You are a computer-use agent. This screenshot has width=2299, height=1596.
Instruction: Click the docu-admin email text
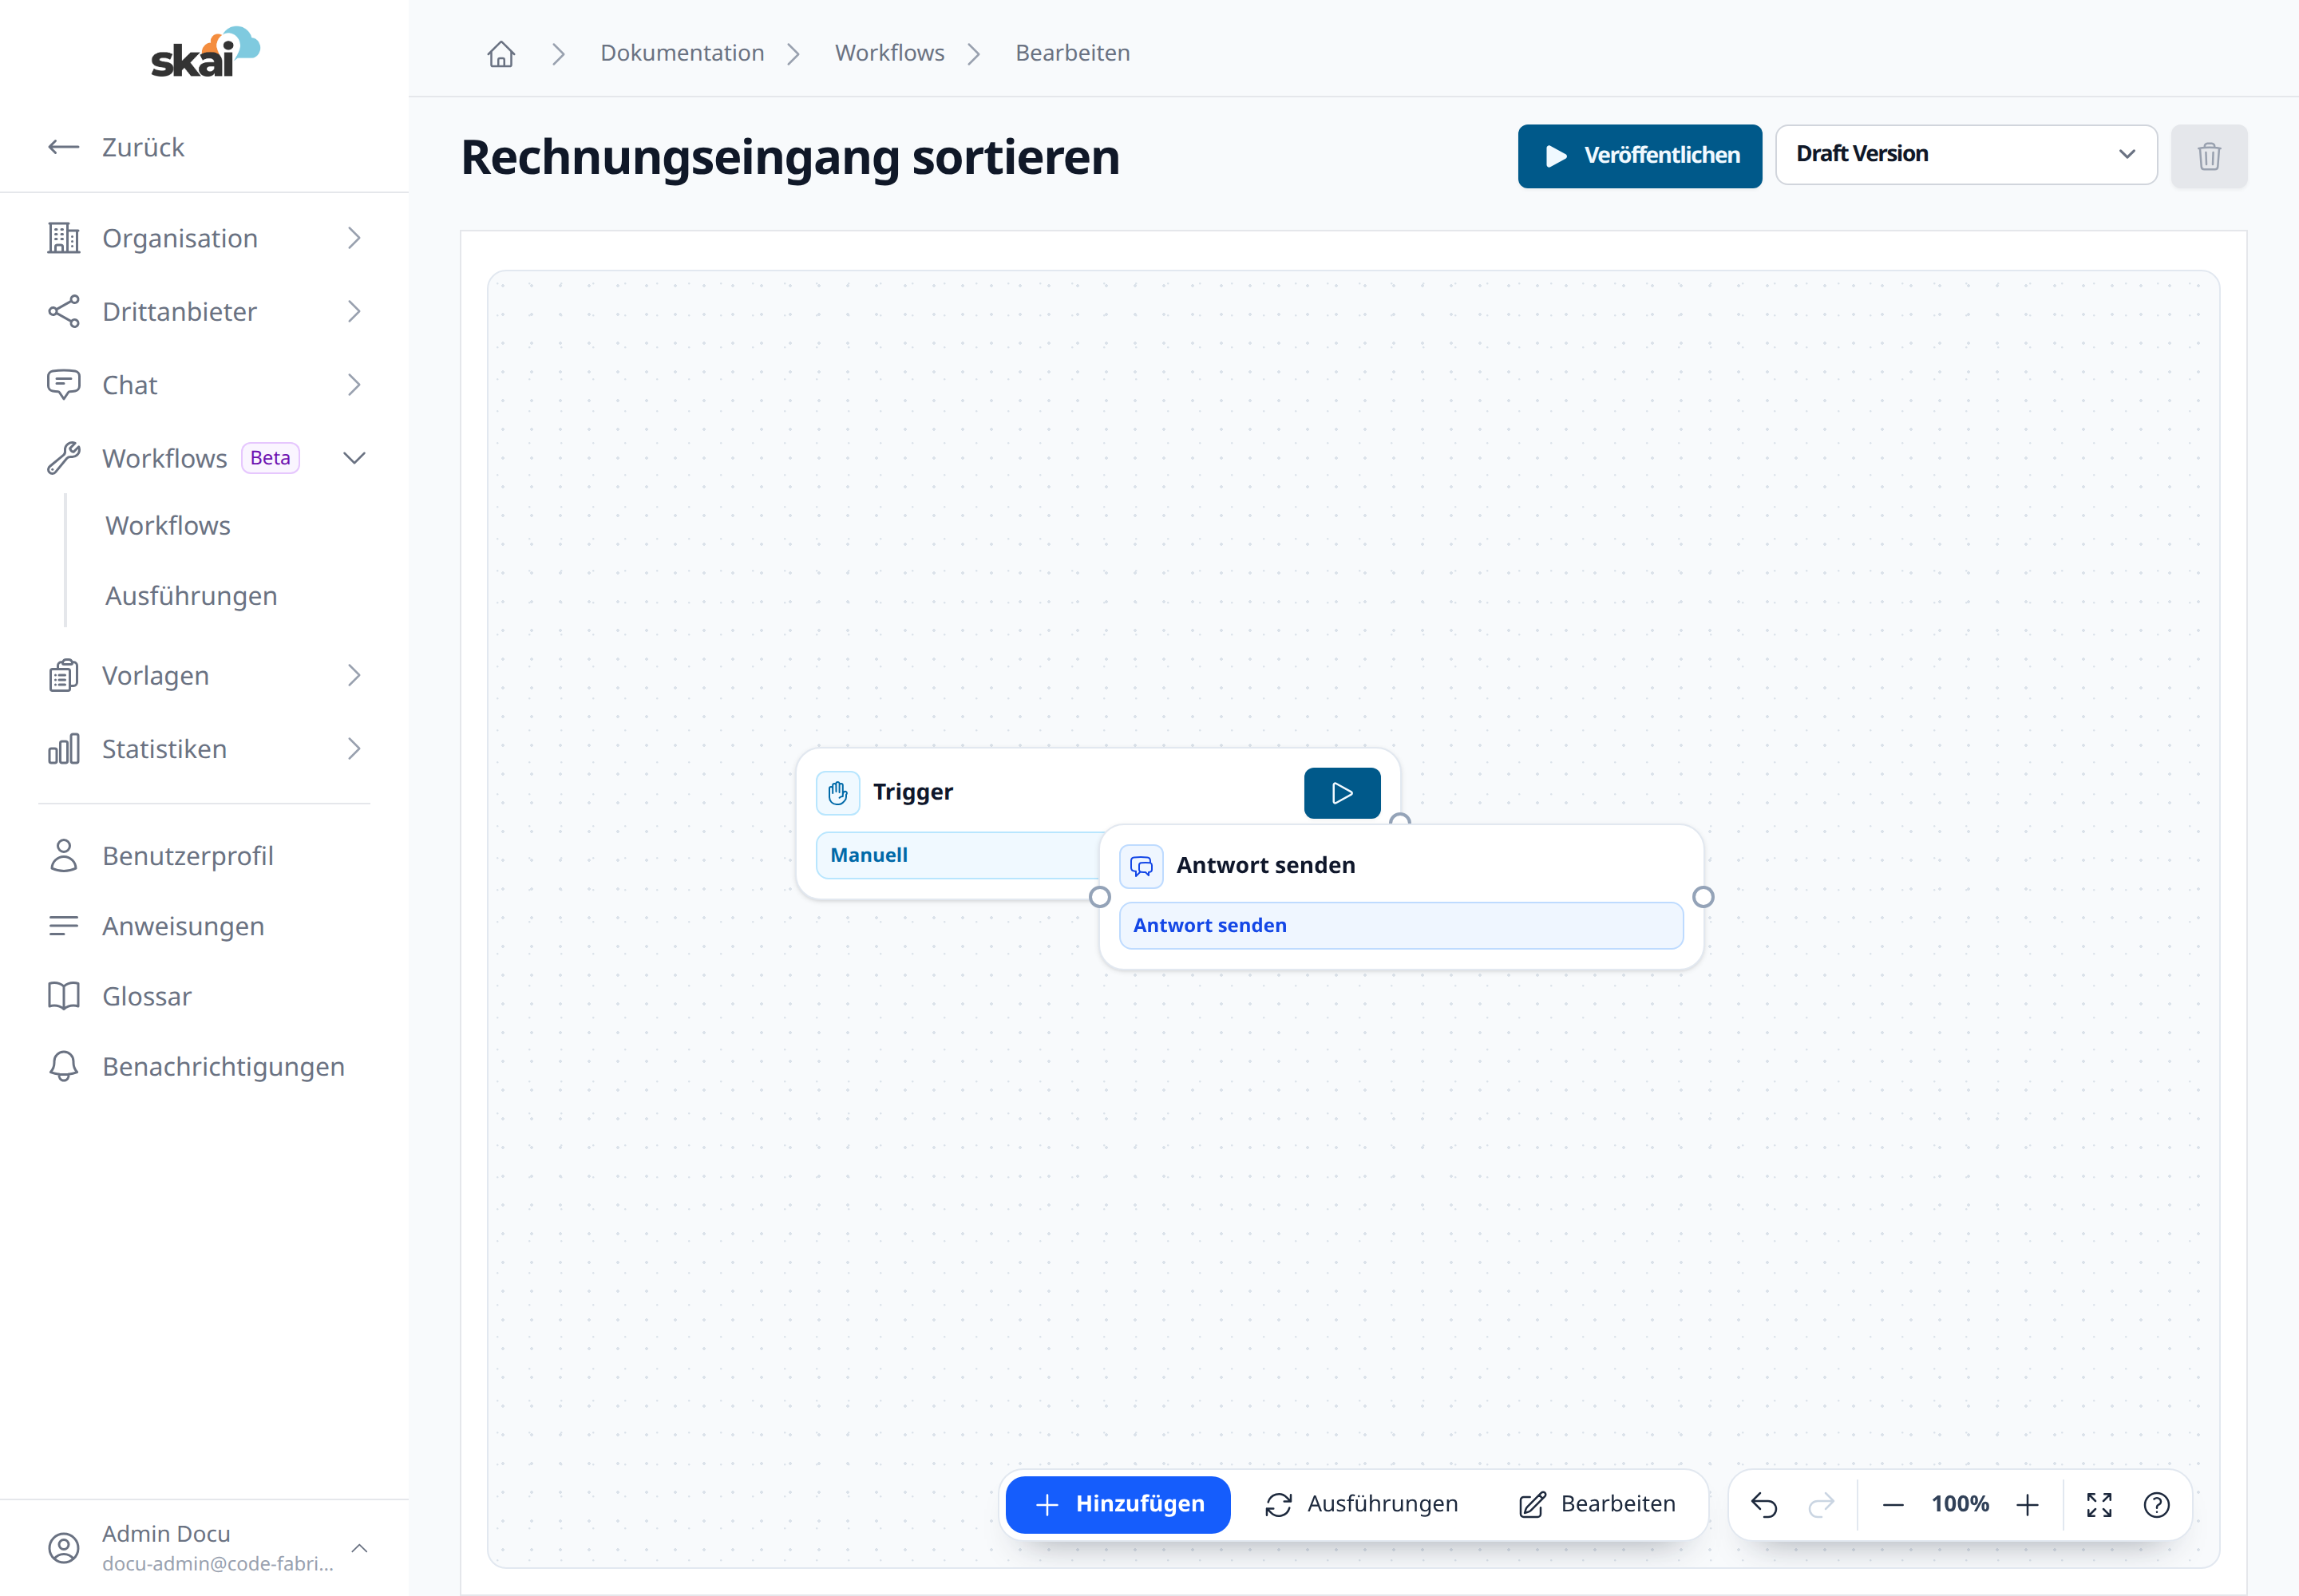click(x=218, y=1563)
